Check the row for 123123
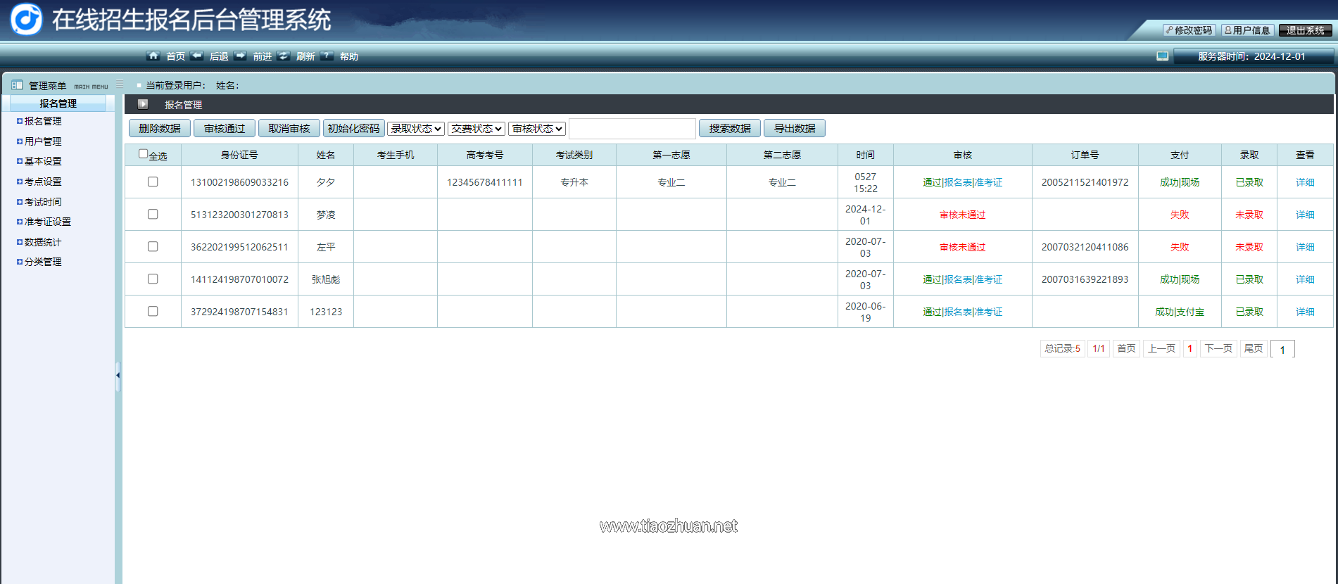Image resolution: width=1338 pixels, height=584 pixels. [153, 311]
